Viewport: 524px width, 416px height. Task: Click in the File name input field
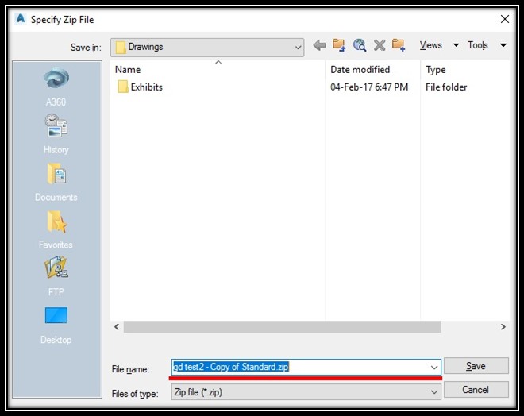306,367
